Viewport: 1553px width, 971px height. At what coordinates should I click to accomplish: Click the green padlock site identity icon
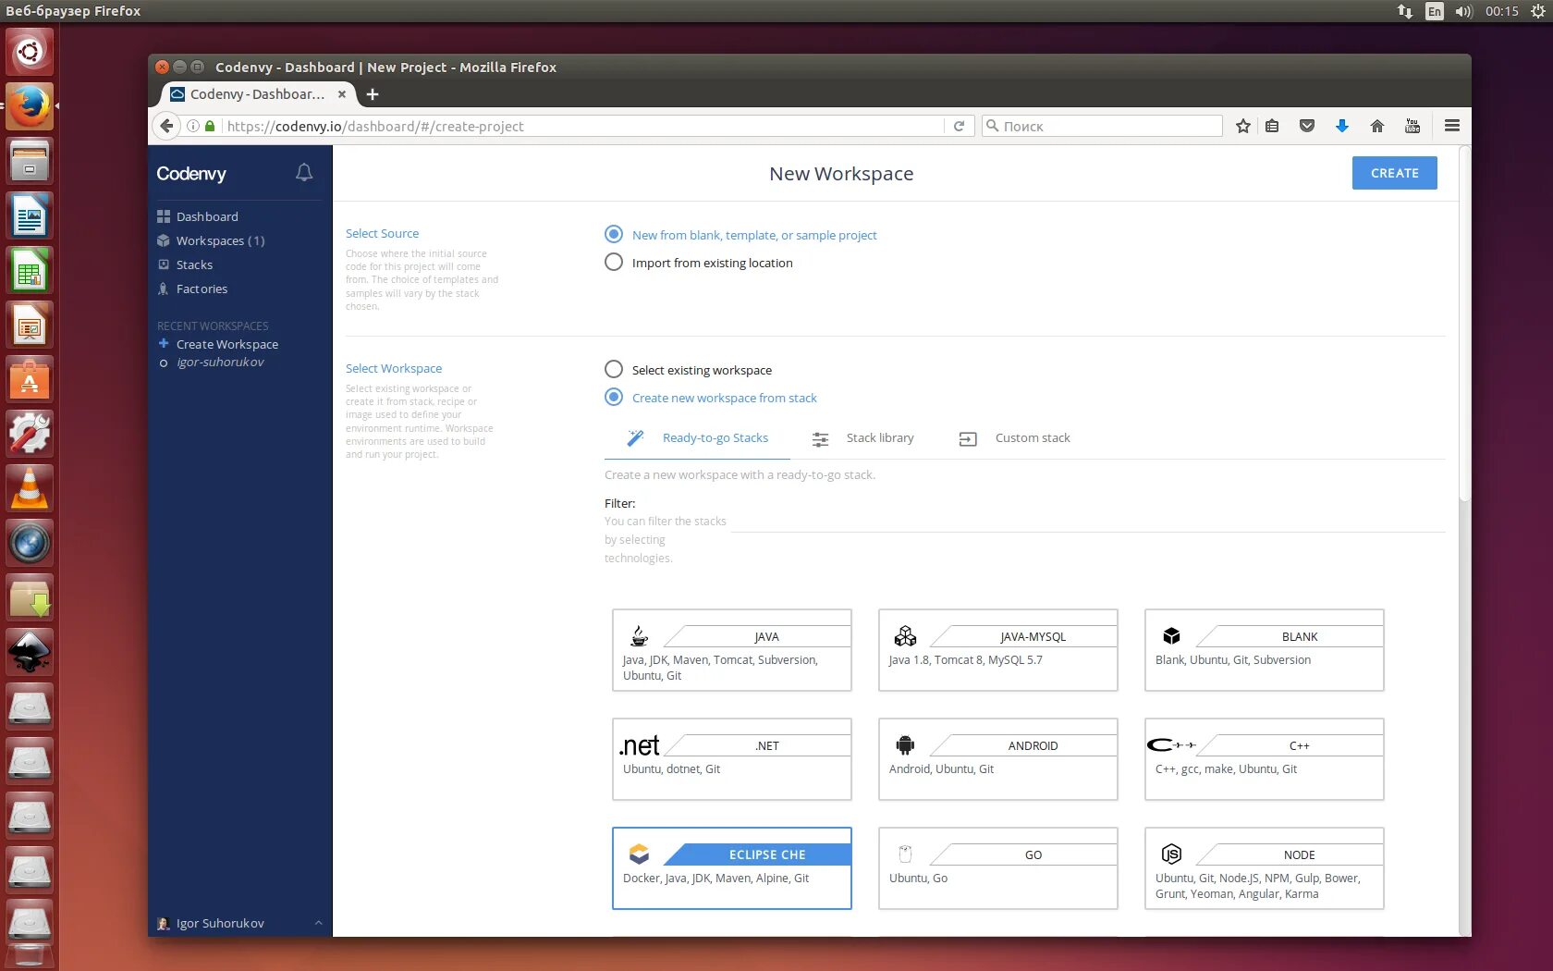tap(210, 126)
